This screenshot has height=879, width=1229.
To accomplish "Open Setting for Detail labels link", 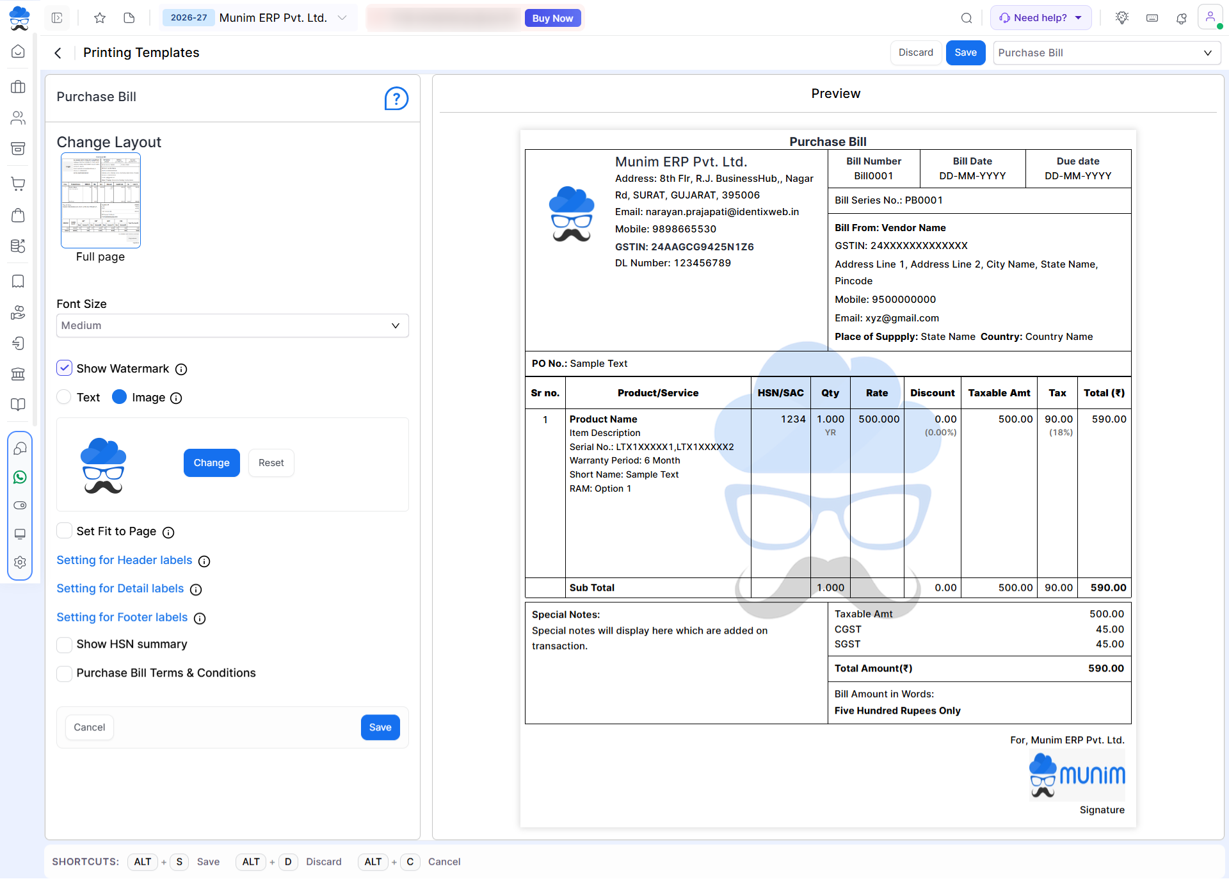I will point(120,588).
